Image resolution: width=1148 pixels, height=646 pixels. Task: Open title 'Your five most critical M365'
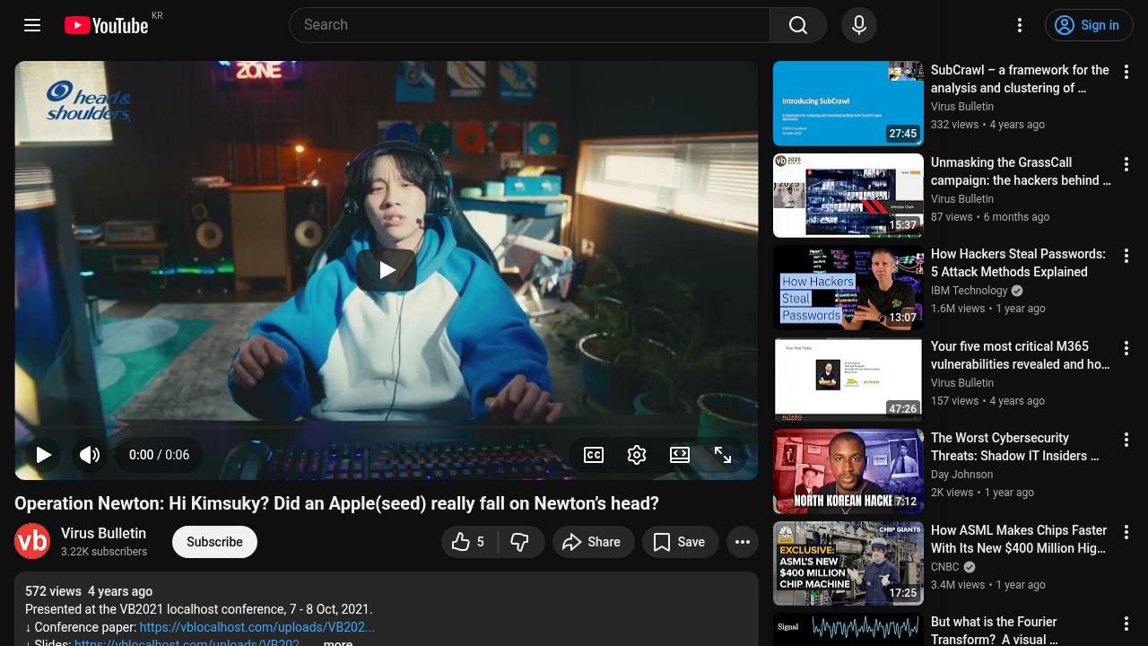click(x=1021, y=355)
